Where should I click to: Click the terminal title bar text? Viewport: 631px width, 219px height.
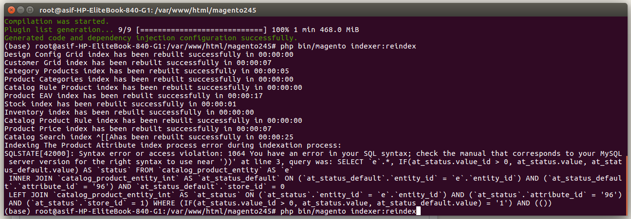click(x=148, y=10)
